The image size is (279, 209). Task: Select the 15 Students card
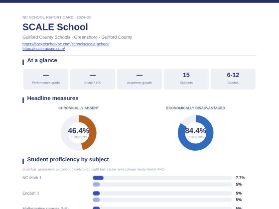186,79
